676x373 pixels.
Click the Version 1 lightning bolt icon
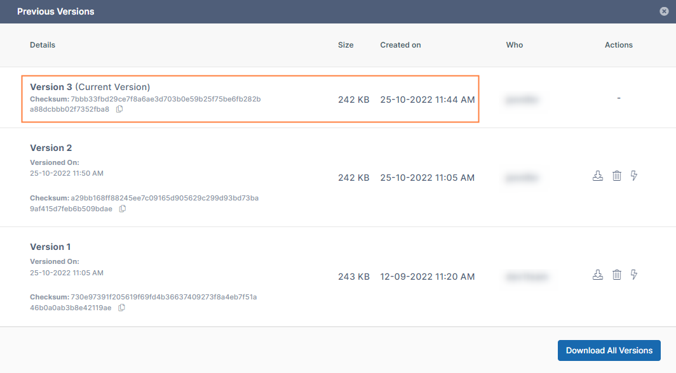tap(633, 275)
